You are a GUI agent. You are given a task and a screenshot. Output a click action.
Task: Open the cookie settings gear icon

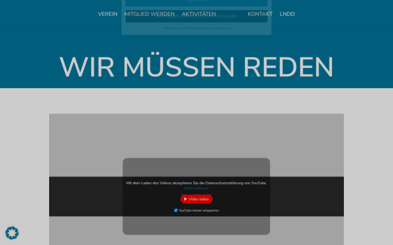[12, 233]
